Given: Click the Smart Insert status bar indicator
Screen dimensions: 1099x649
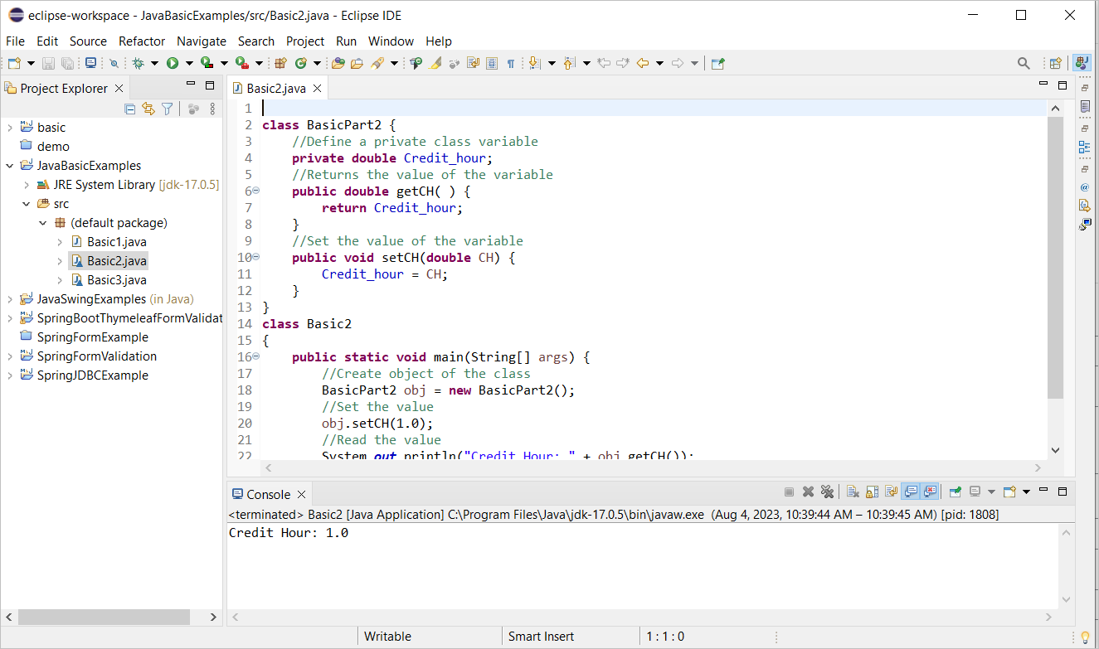Looking at the screenshot, I should [x=541, y=636].
